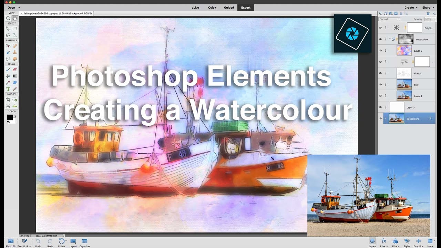Select the Paint Bucket tool
The width and height of the screenshot is (441, 248).
pos(8,76)
